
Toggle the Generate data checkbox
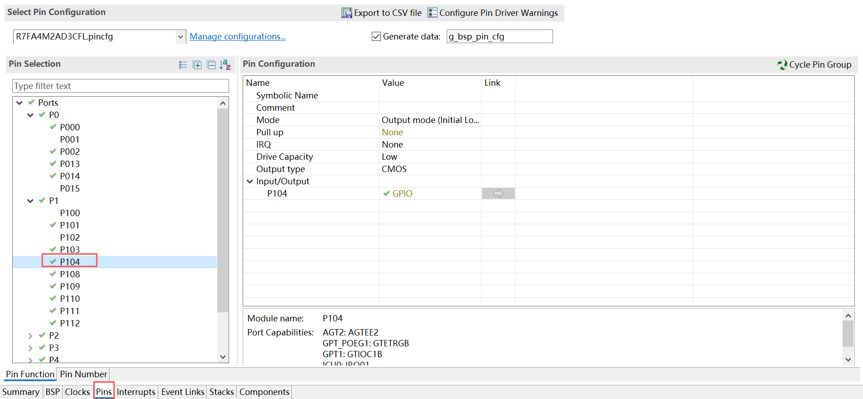[376, 36]
